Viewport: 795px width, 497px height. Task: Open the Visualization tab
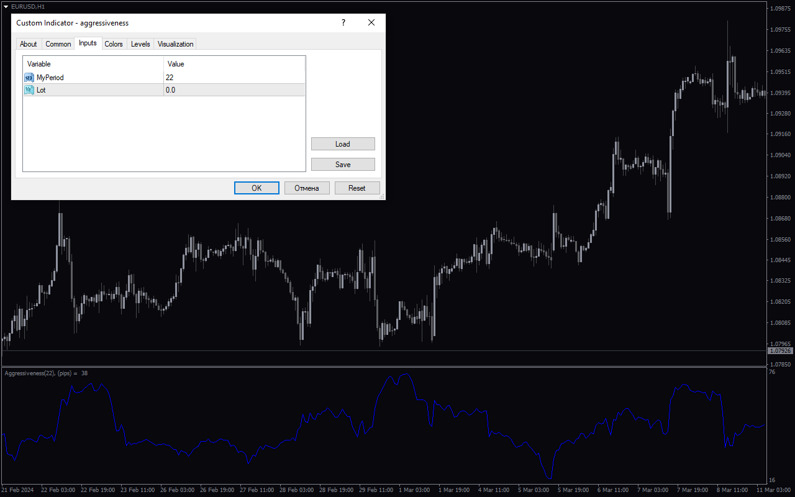click(176, 44)
